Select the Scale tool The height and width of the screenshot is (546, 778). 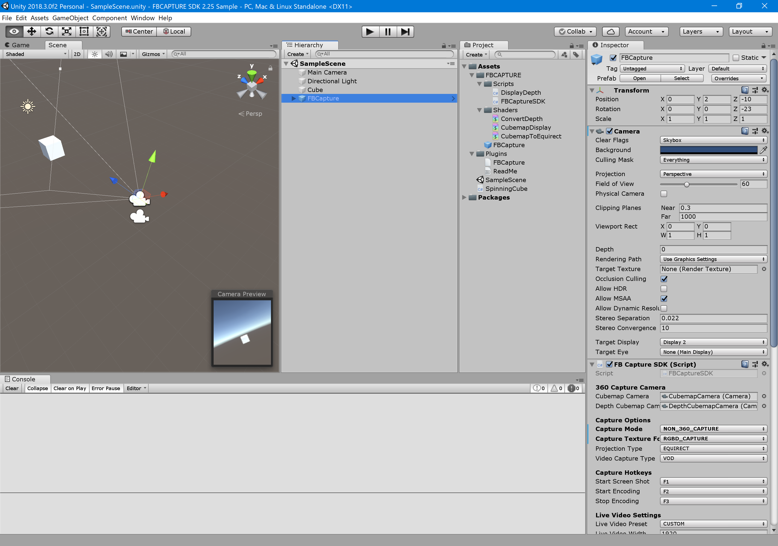click(x=67, y=31)
